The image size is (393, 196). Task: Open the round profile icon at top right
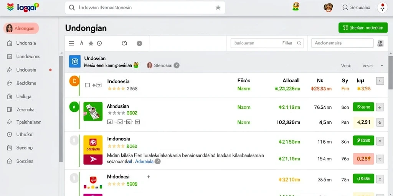coord(383,8)
